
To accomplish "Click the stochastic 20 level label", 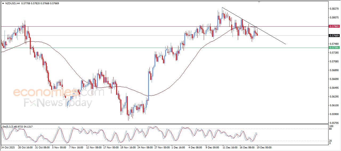I will tap(331, 140).
